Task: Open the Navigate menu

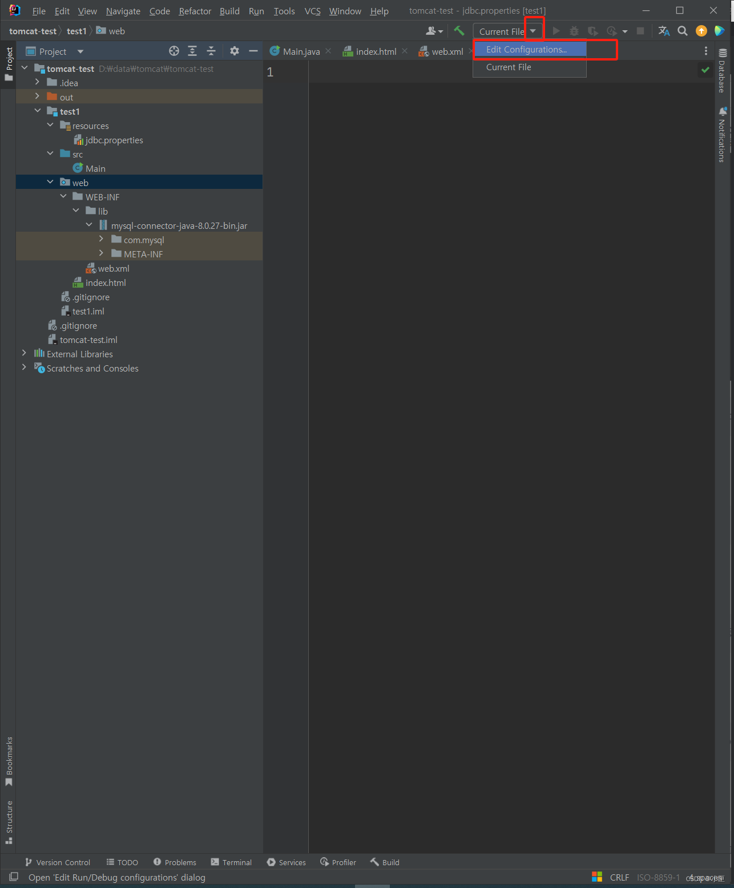Action: [x=123, y=11]
